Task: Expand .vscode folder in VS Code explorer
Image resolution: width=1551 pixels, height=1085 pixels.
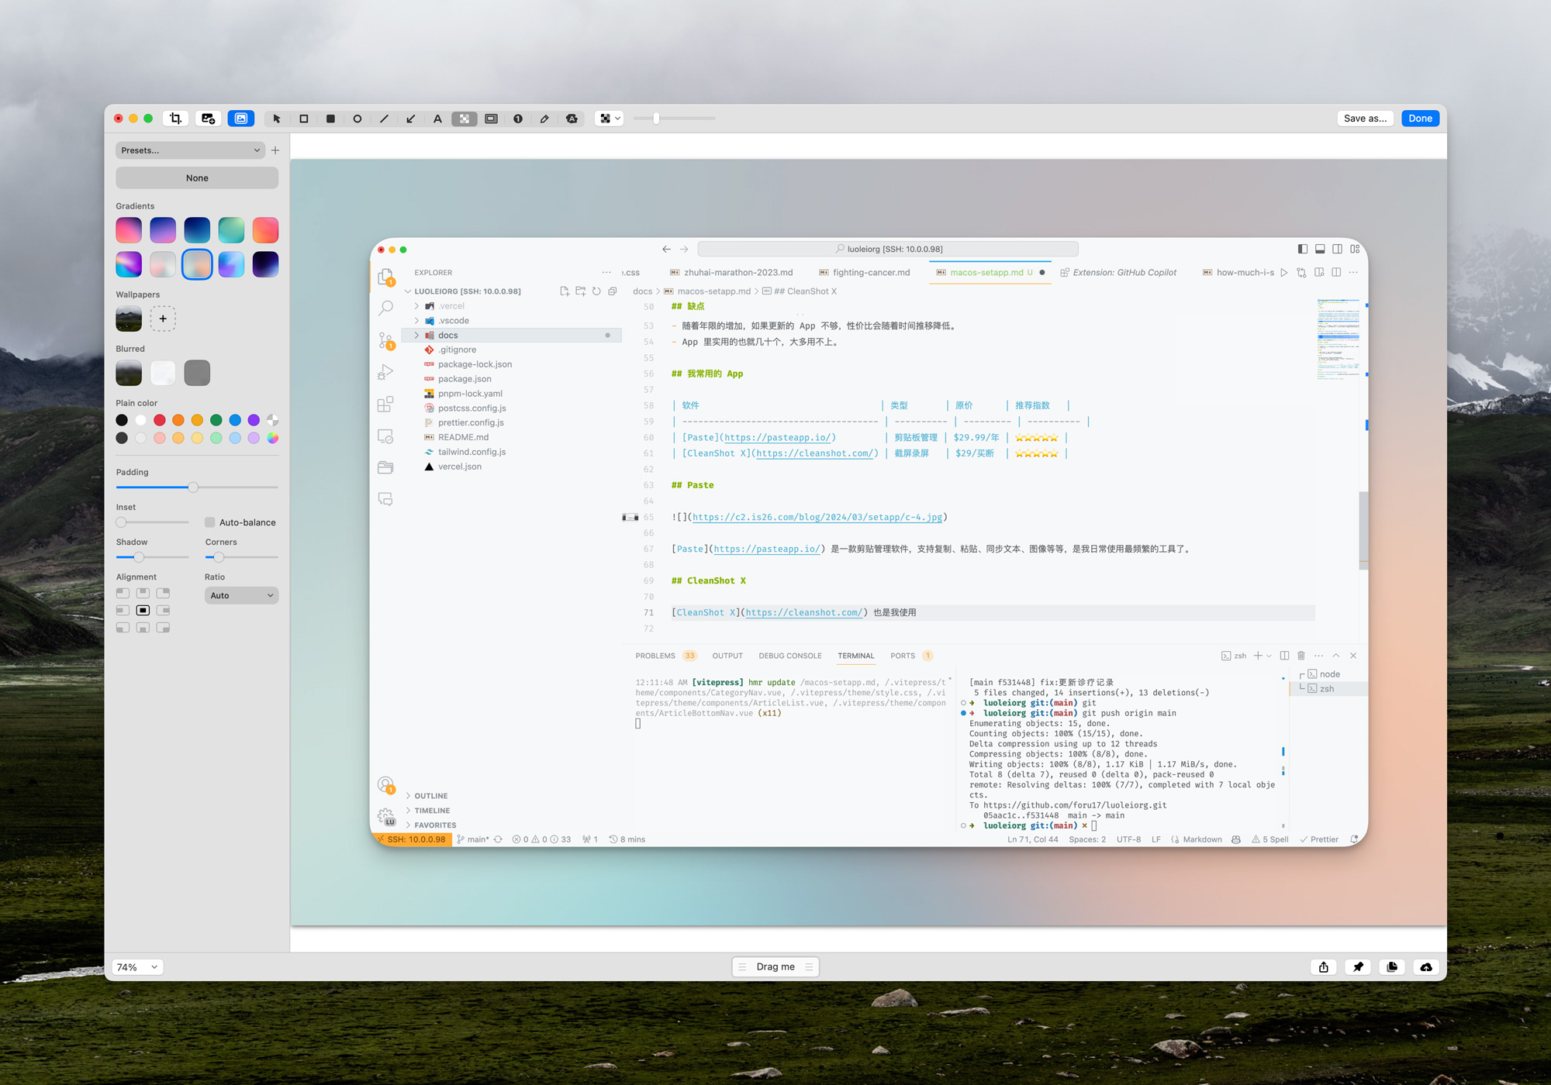Action: click(x=416, y=321)
